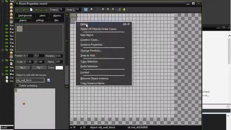This screenshot has width=231, height=130.
Task: Select the objects tab
Action: [x=23, y=20]
